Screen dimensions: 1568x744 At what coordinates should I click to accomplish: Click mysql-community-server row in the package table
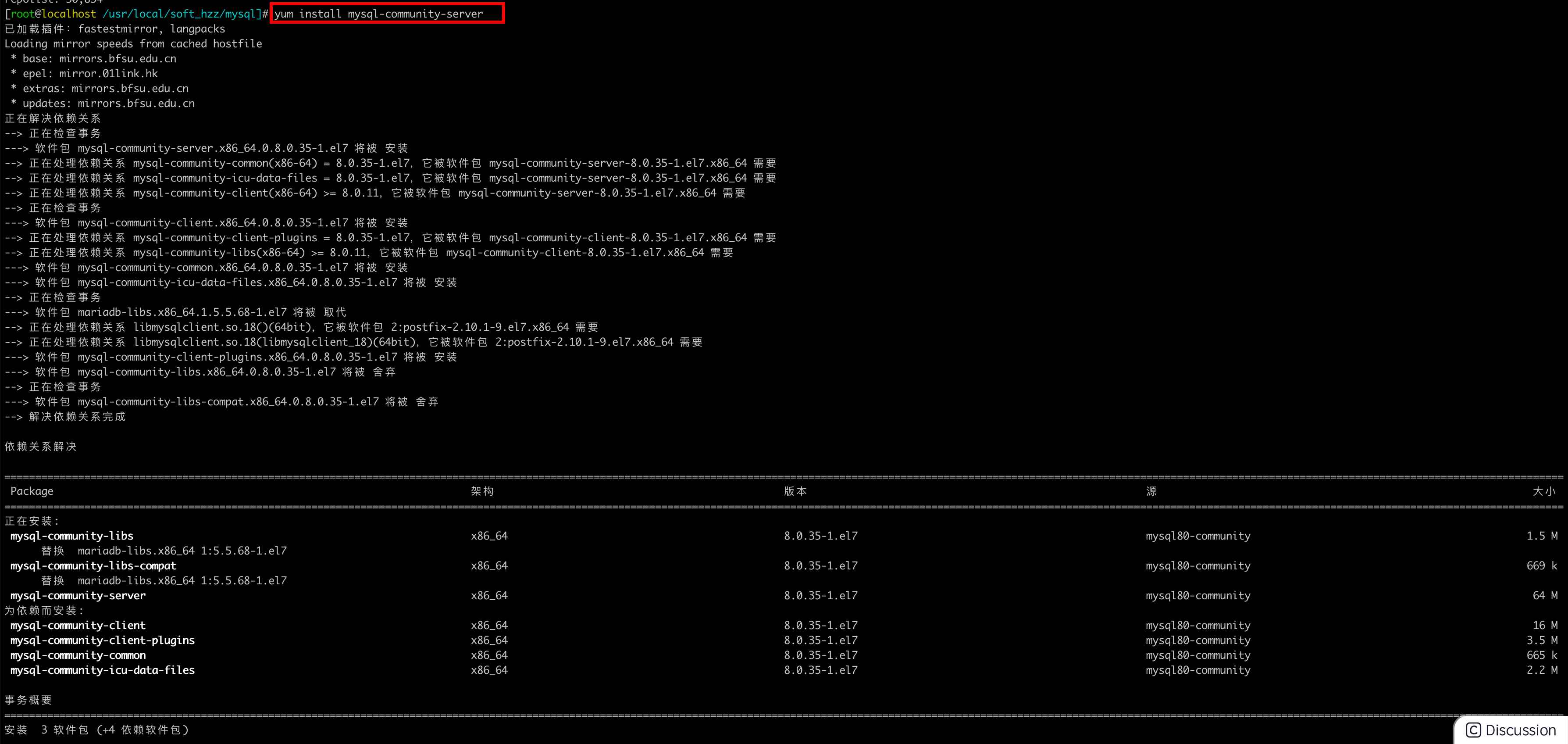(78, 595)
